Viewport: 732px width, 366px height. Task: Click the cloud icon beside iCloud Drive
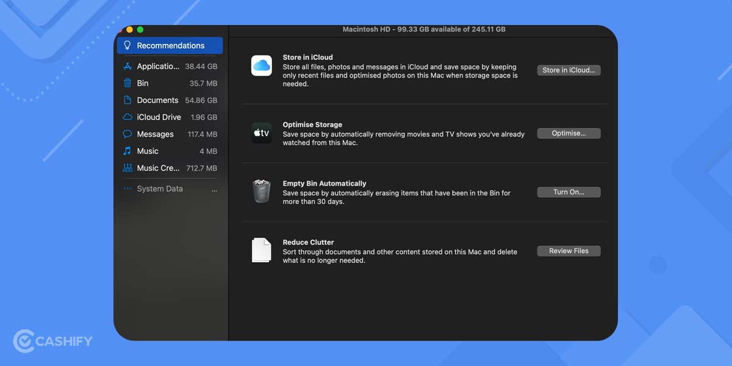pos(126,117)
